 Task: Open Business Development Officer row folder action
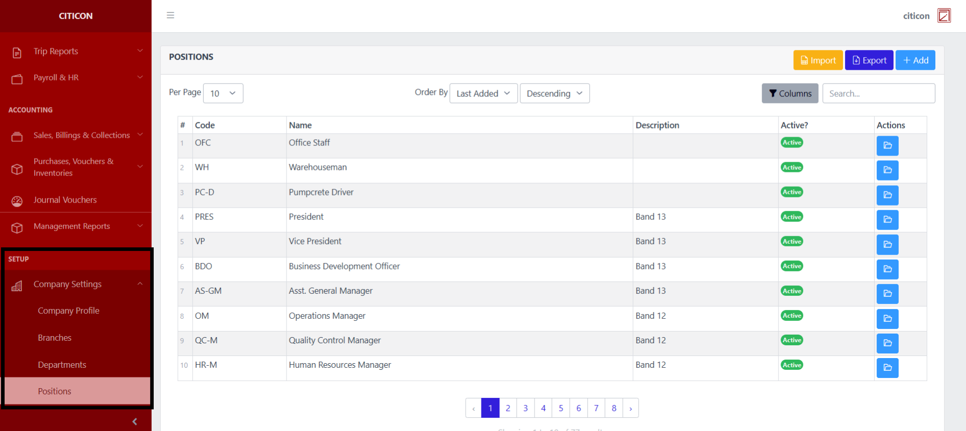tap(887, 269)
